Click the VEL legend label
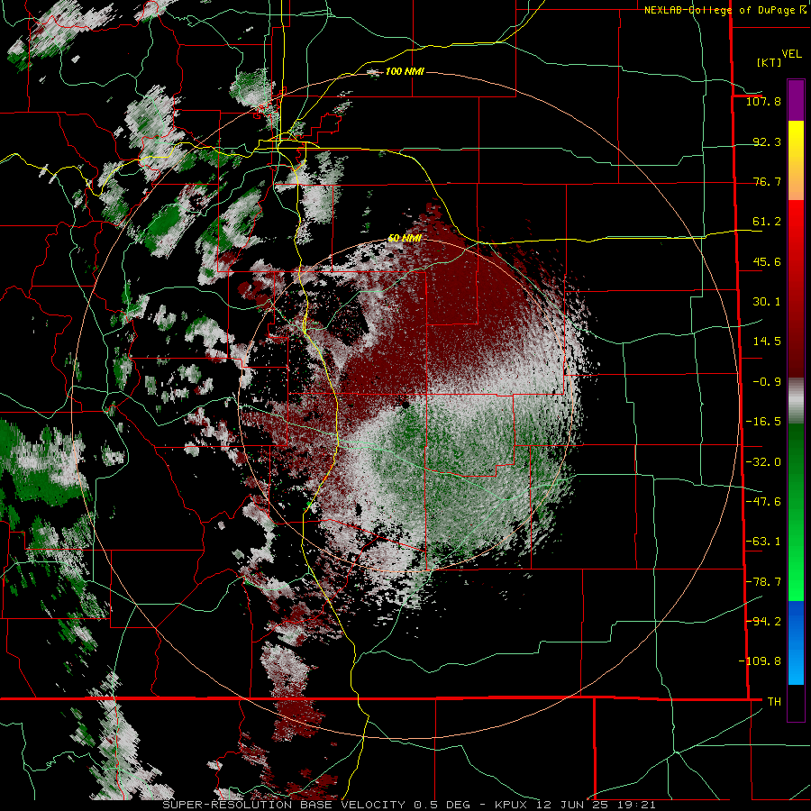Image resolution: width=811 pixels, height=811 pixels. (x=791, y=54)
